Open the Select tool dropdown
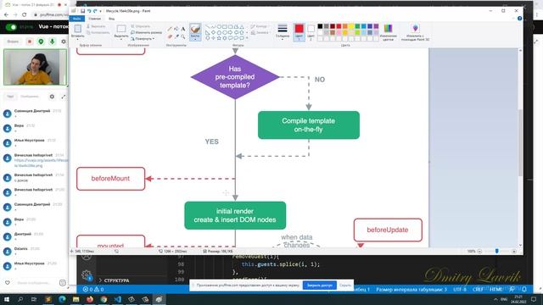The width and height of the screenshot is (543, 305). [120, 37]
